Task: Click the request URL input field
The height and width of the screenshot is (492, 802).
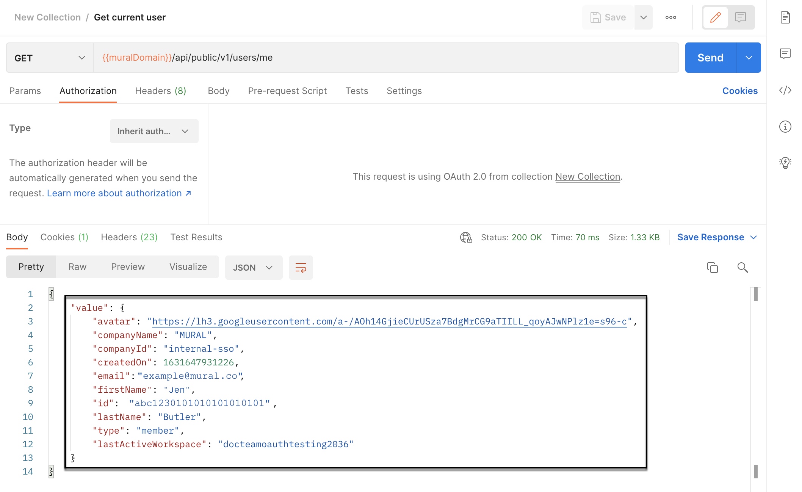Action: [386, 58]
